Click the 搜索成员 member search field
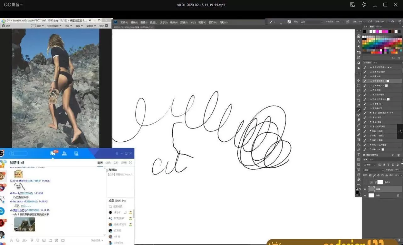403x245 pixels. (x=118, y=206)
